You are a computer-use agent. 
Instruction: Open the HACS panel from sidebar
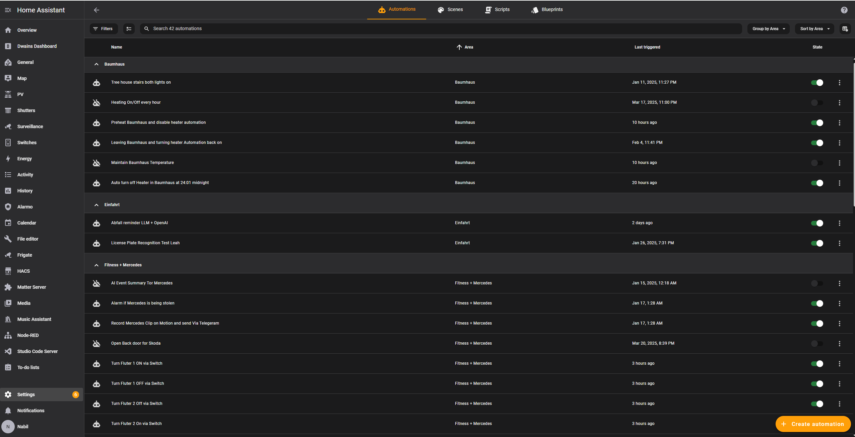[x=23, y=271]
